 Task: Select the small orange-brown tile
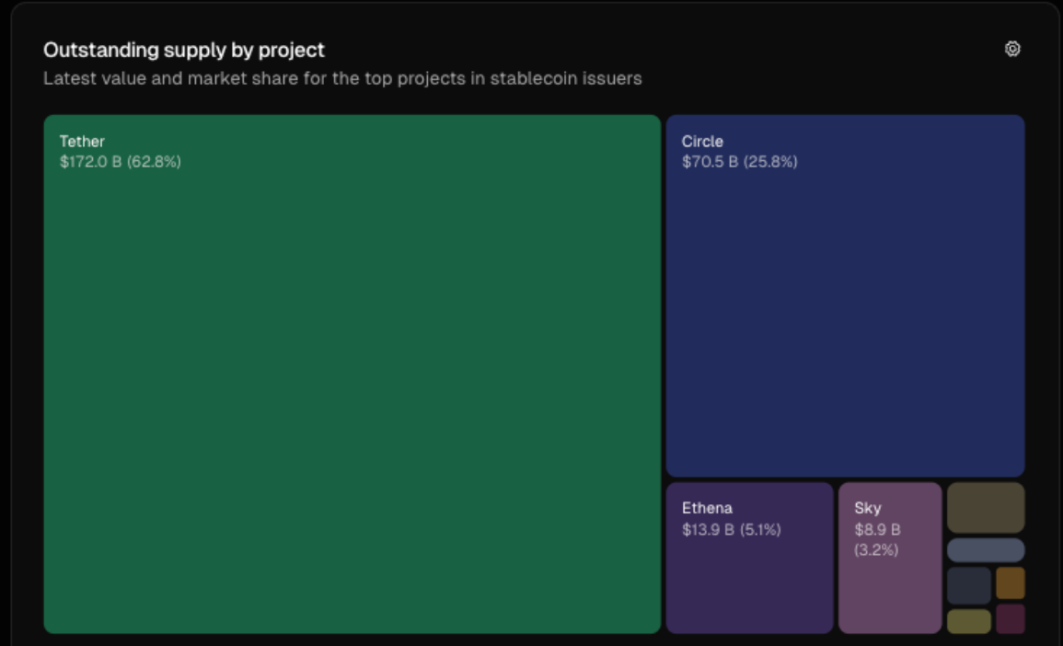pyautogui.click(x=1010, y=583)
